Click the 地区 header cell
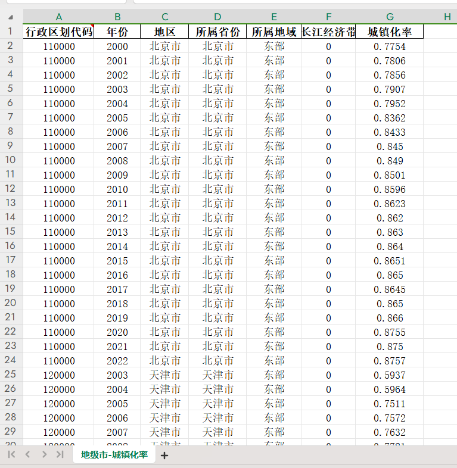The image size is (457, 468). 164,32
